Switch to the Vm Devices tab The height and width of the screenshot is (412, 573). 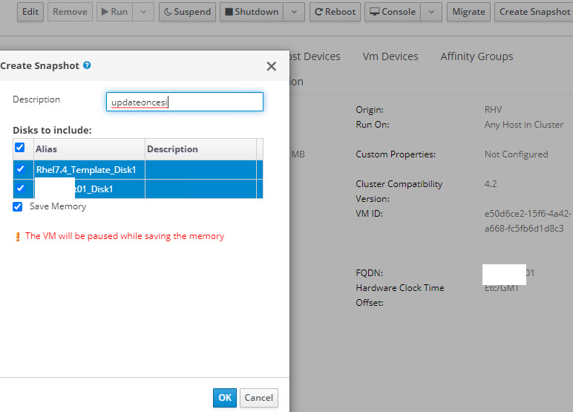(x=390, y=56)
